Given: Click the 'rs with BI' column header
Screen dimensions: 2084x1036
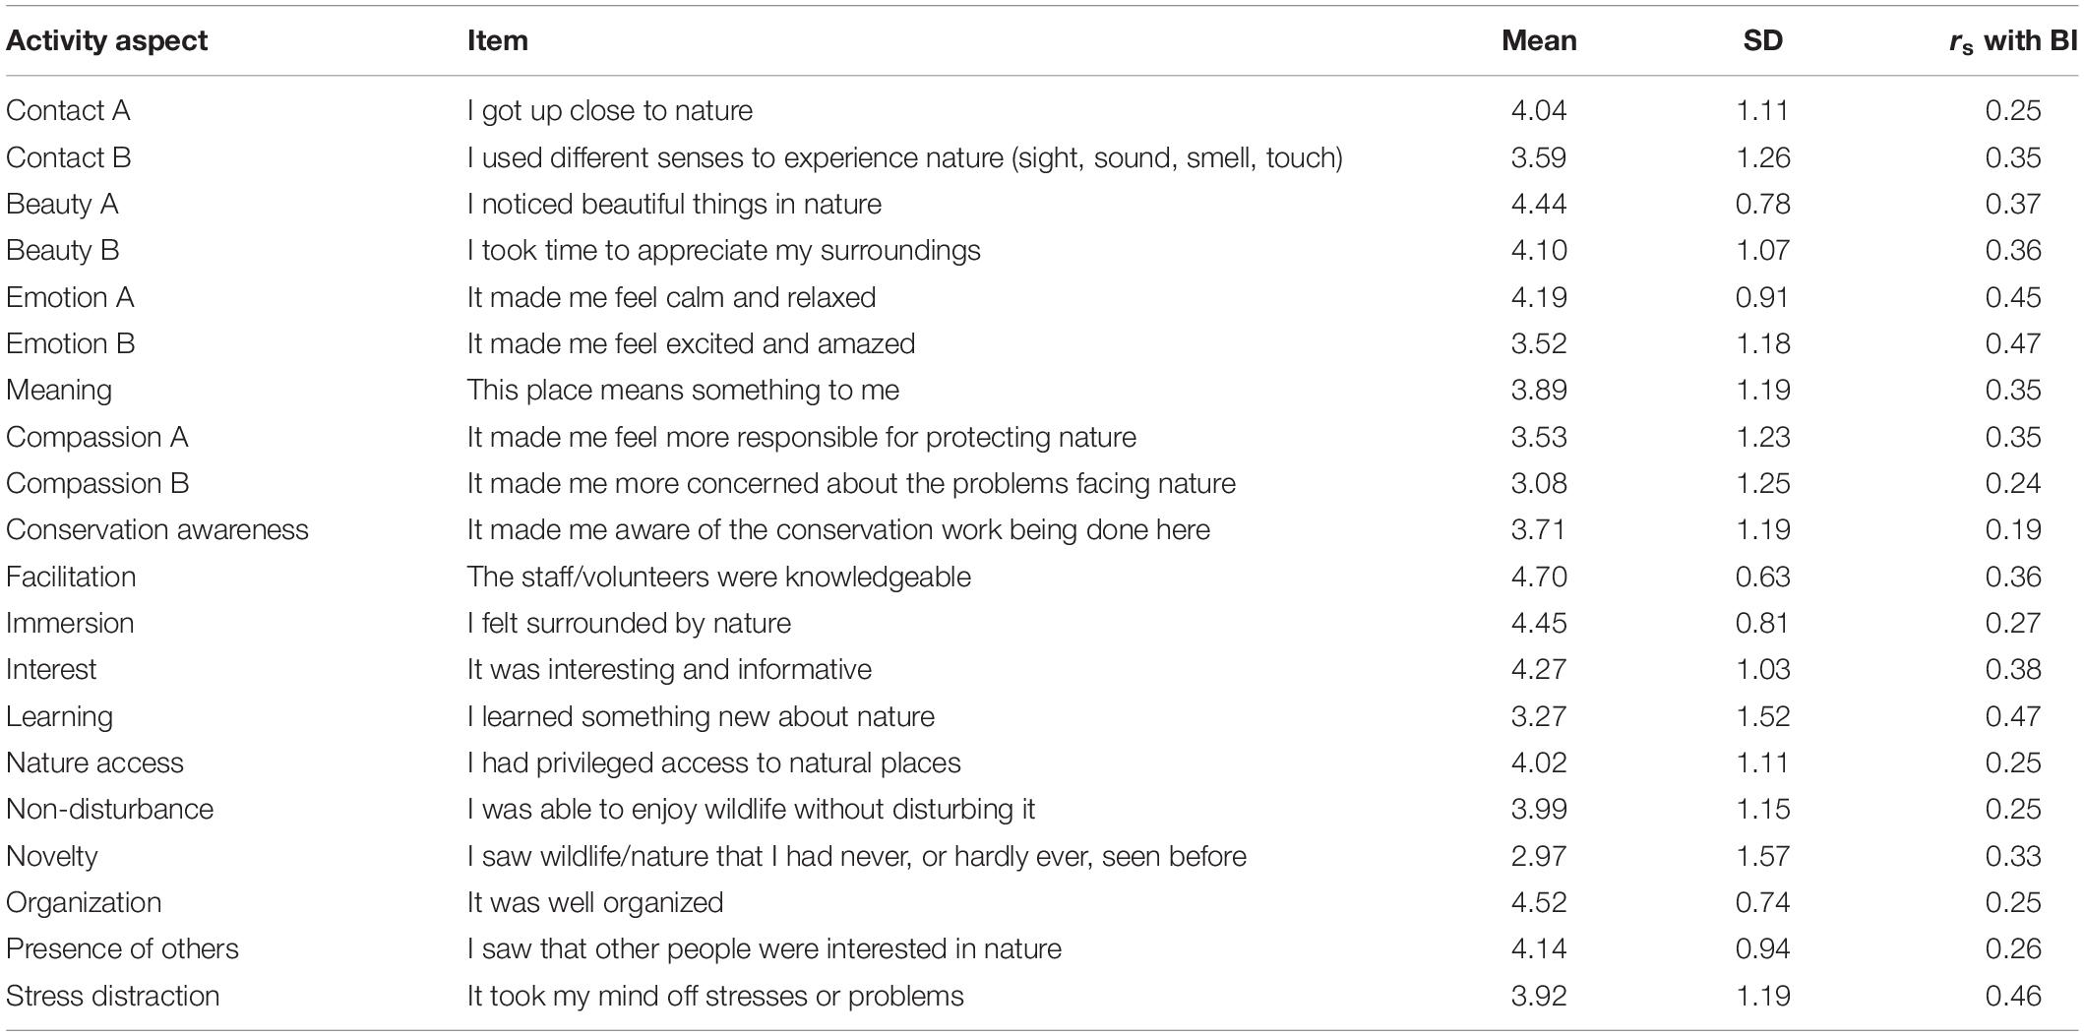Looking at the screenshot, I should [x=2013, y=42].
